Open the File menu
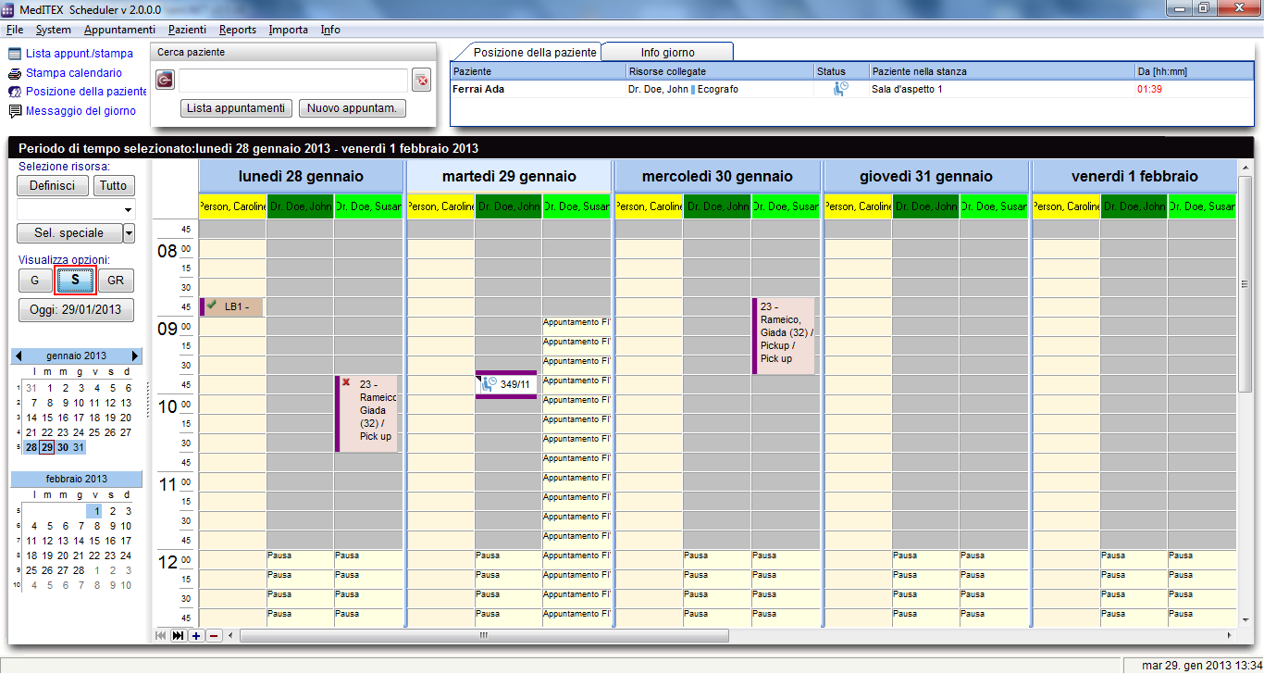This screenshot has width=1264, height=674. (x=14, y=30)
